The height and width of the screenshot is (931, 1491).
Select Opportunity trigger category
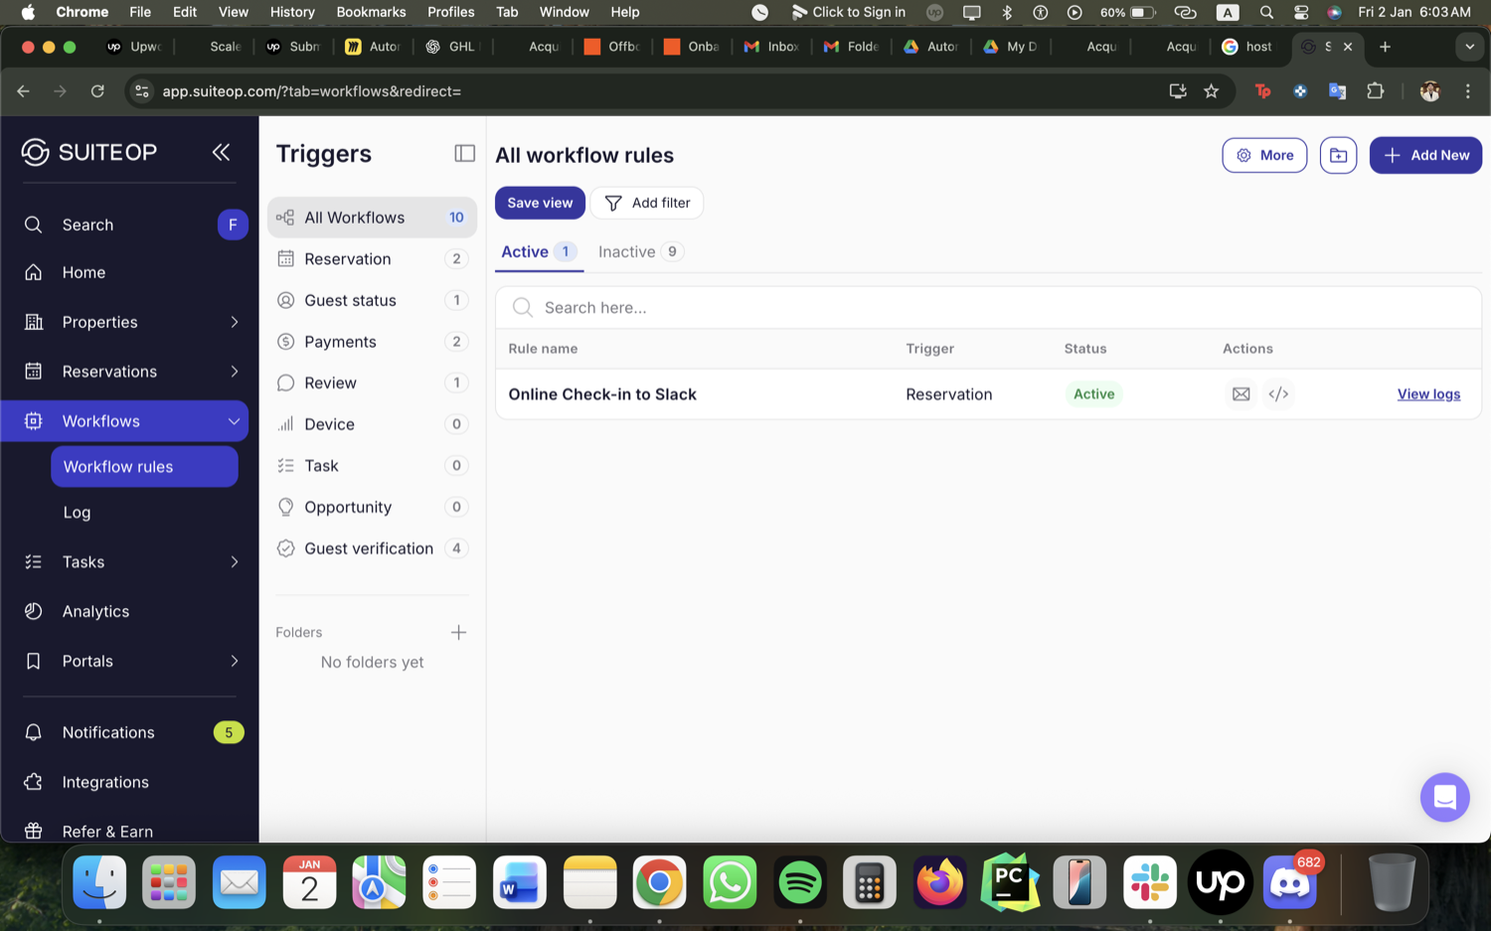[372, 507]
